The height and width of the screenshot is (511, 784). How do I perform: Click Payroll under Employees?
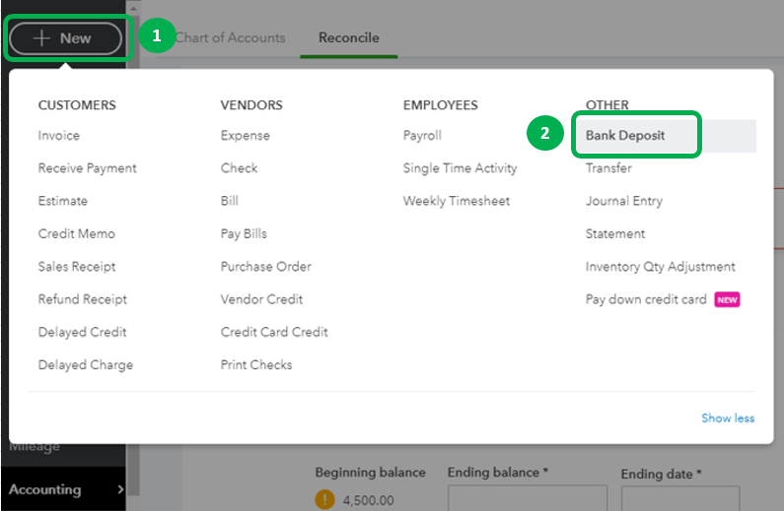(422, 136)
